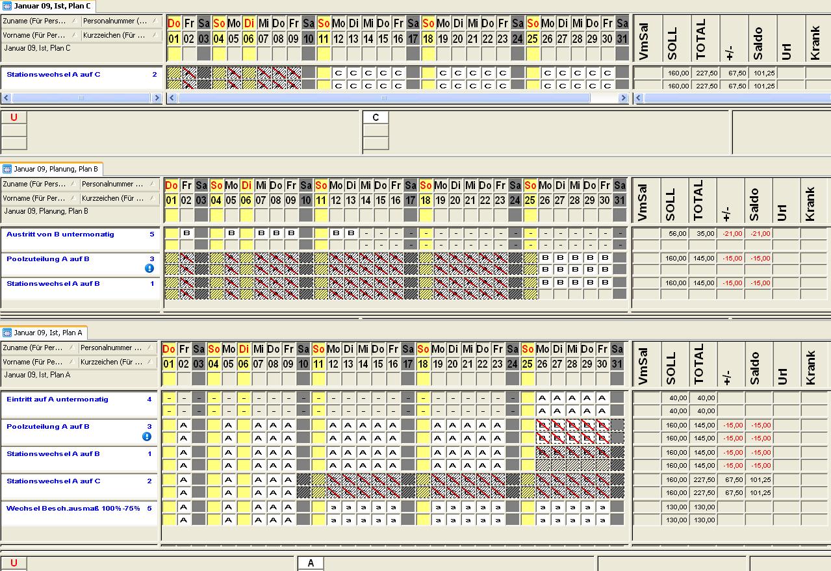Sort by Vorname in the Plan B panel

pyautogui.click(x=39, y=198)
